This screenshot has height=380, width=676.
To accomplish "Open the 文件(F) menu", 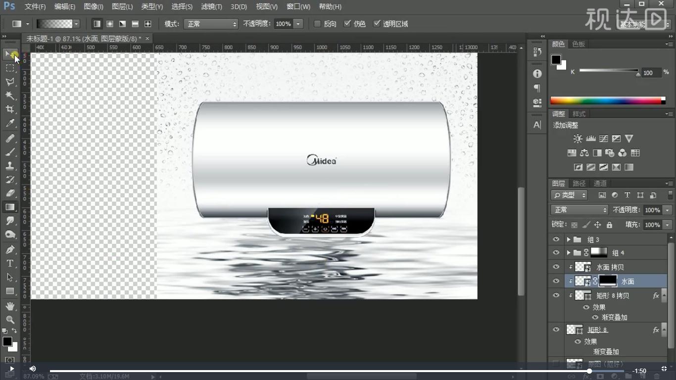I will (x=35, y=7).
